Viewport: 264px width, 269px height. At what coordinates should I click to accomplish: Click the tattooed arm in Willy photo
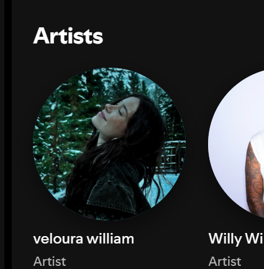(254, 180)
